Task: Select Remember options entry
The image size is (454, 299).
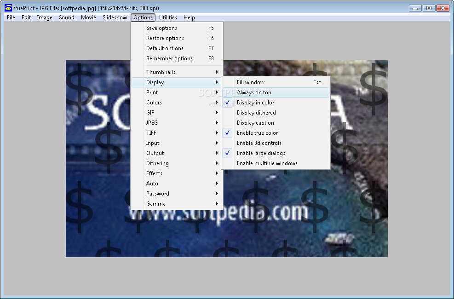Action: point(177,58)
